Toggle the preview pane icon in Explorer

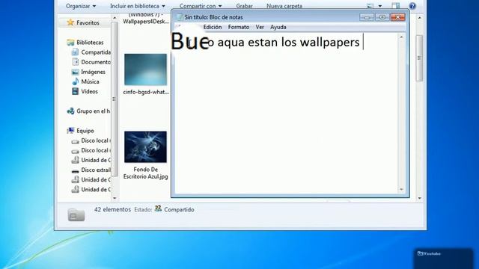pyautogui.click(x=396, y=6)
